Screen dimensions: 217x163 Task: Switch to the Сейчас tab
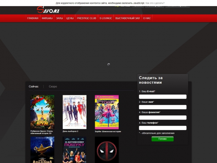click(x=34, y=87)
